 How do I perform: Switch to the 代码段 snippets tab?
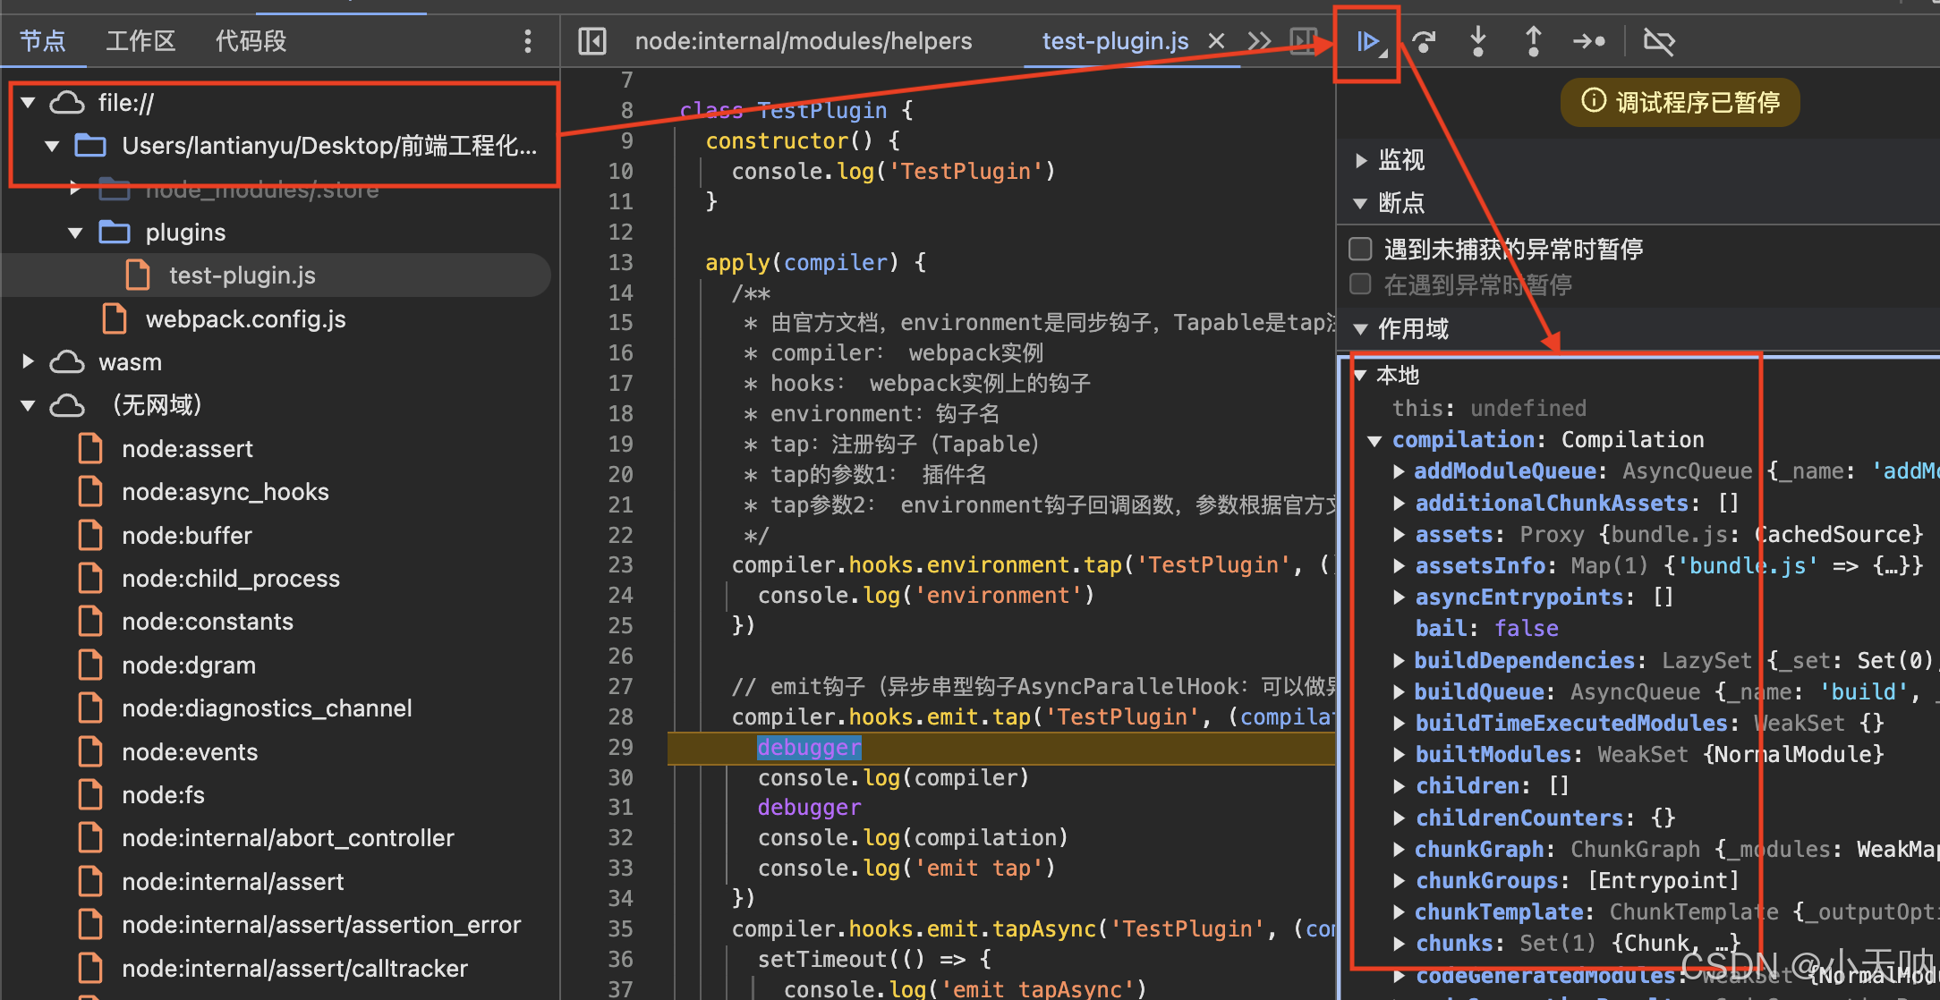click(251, 41)
